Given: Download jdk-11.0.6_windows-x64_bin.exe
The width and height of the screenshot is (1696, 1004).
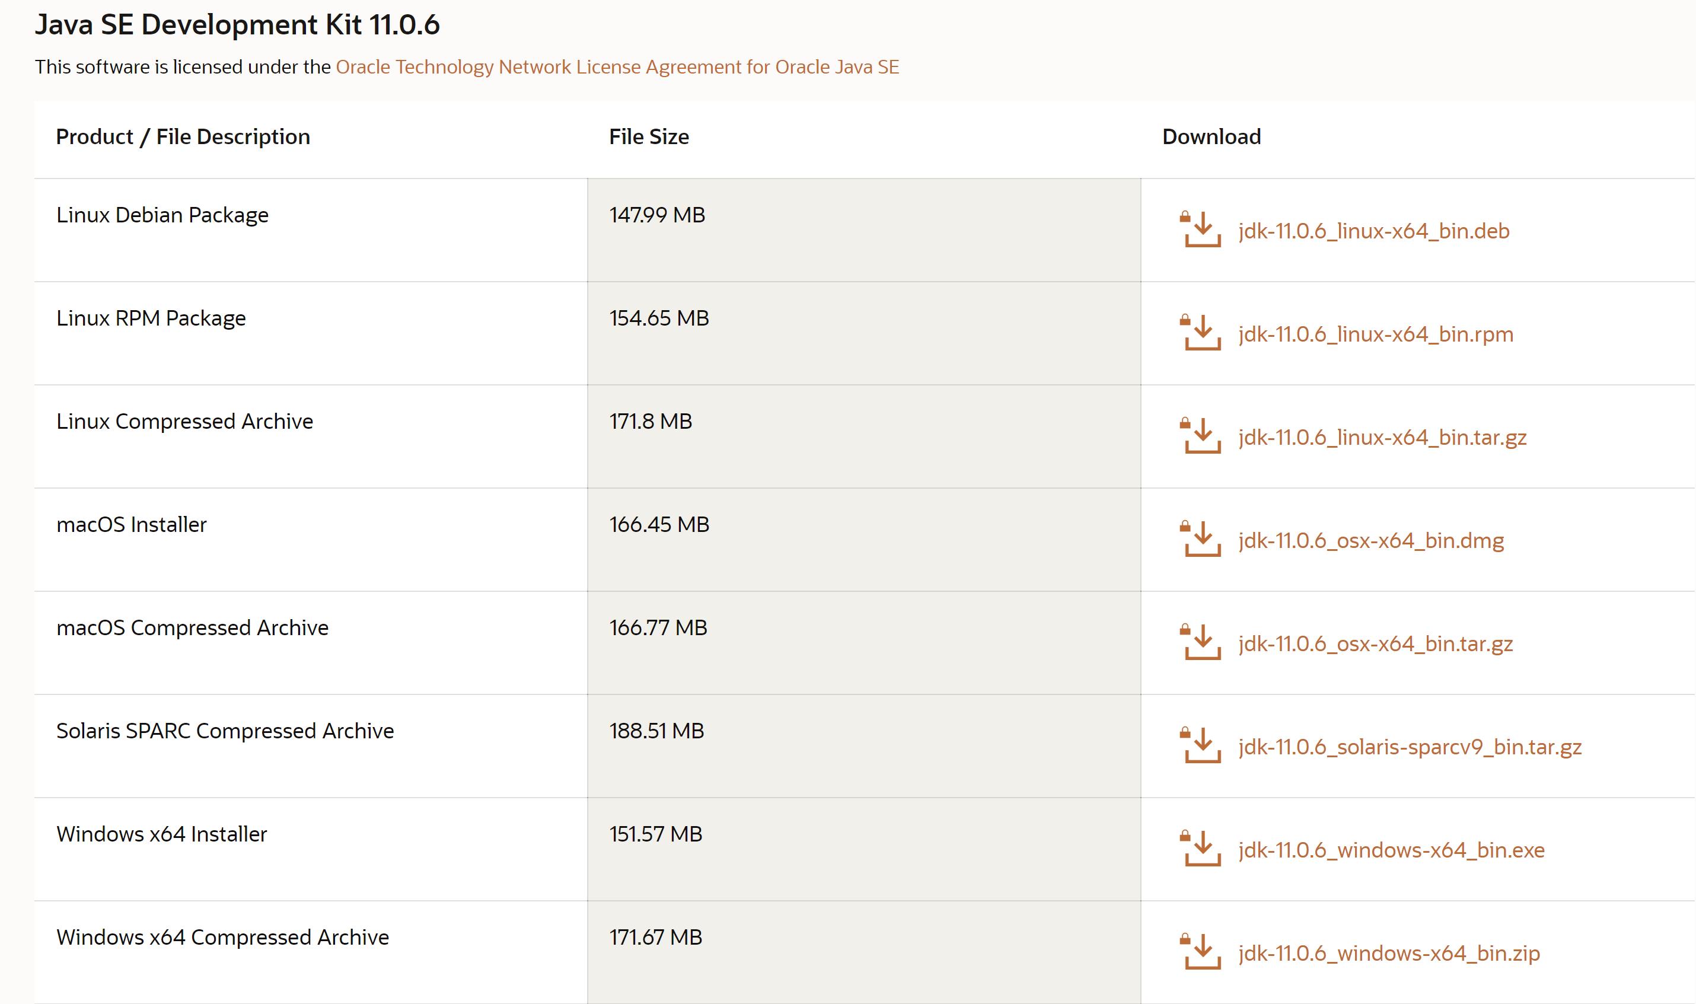Looking at the screenshot, I should click(1391, 850).
